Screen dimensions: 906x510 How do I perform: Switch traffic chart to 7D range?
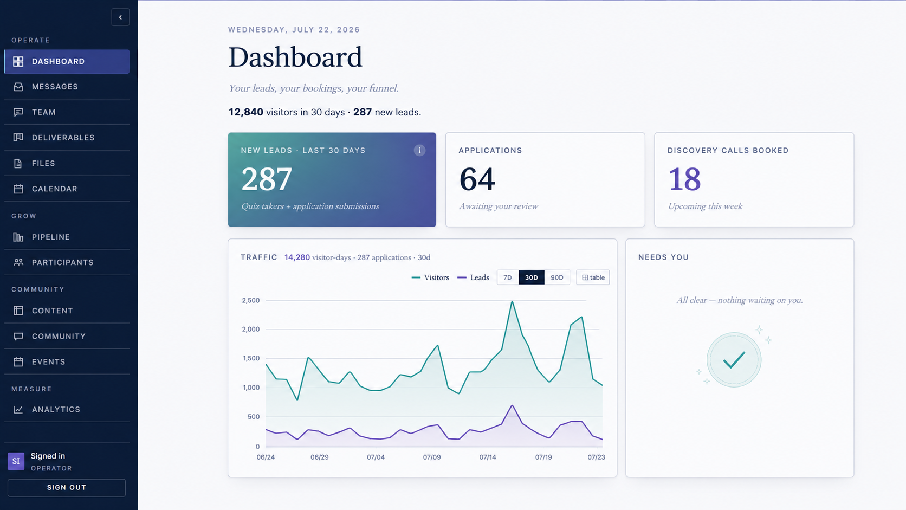click(x=508, y=277)
